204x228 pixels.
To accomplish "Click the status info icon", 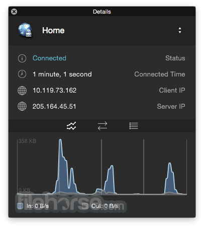I will tap(22, 58).
